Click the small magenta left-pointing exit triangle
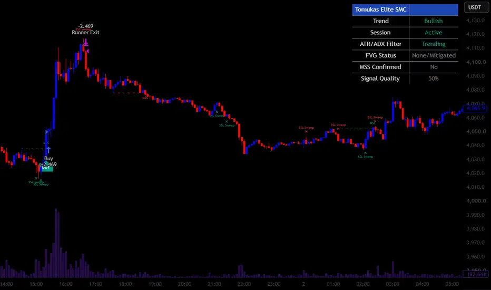491x290 pixels. click(87, 51)
